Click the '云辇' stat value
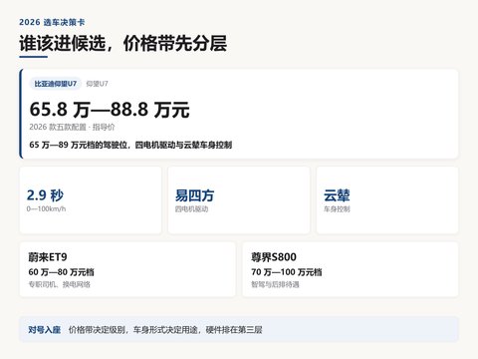This screenshot has height=359, width=478. click(x=337, y=195)
